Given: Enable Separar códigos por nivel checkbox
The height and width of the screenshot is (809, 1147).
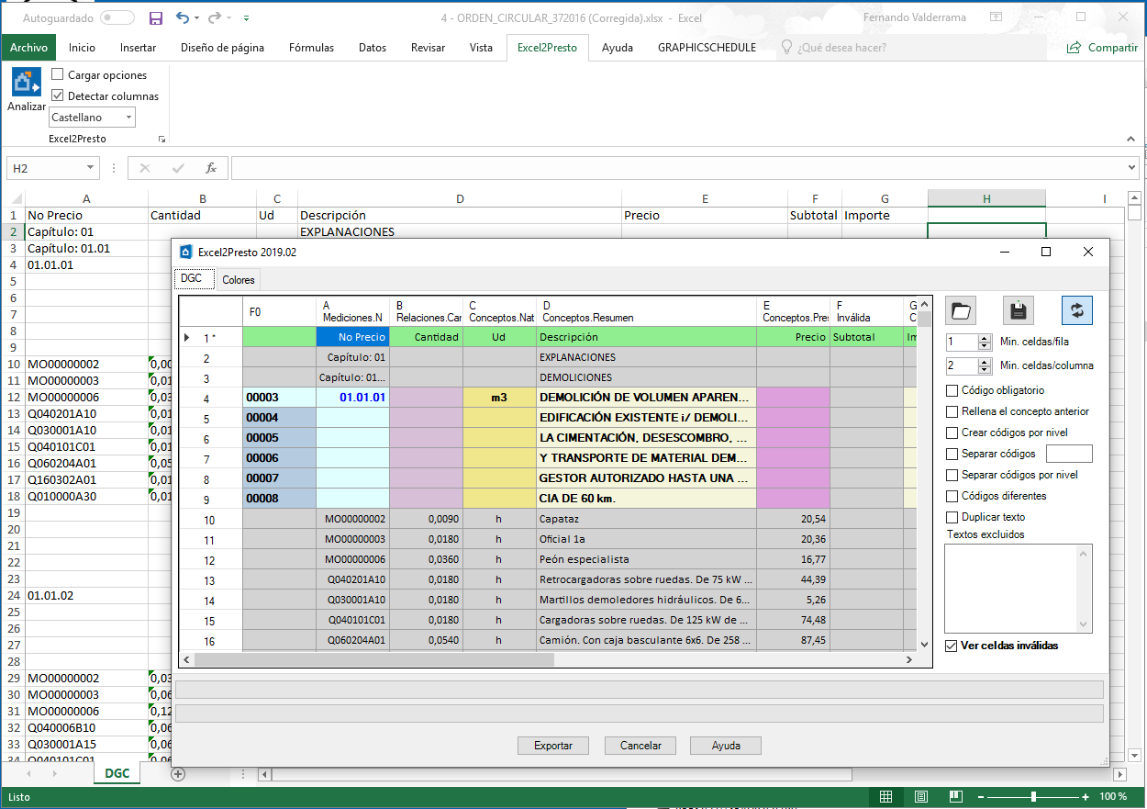Looking at the screenshot, I should [x=952, y=475].
